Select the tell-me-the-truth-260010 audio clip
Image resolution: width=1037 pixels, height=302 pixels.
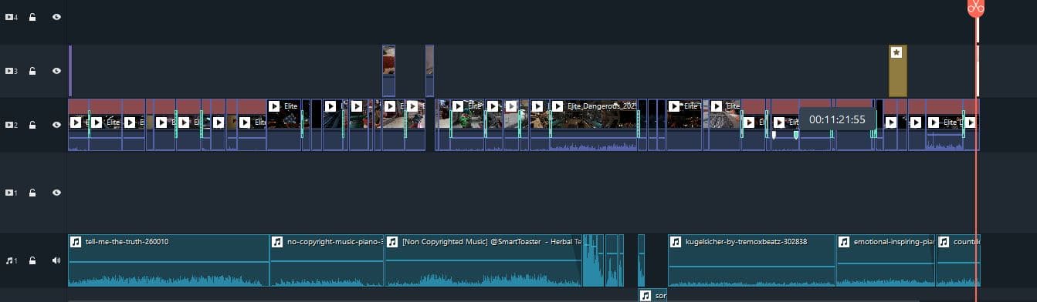click(168, 260)
